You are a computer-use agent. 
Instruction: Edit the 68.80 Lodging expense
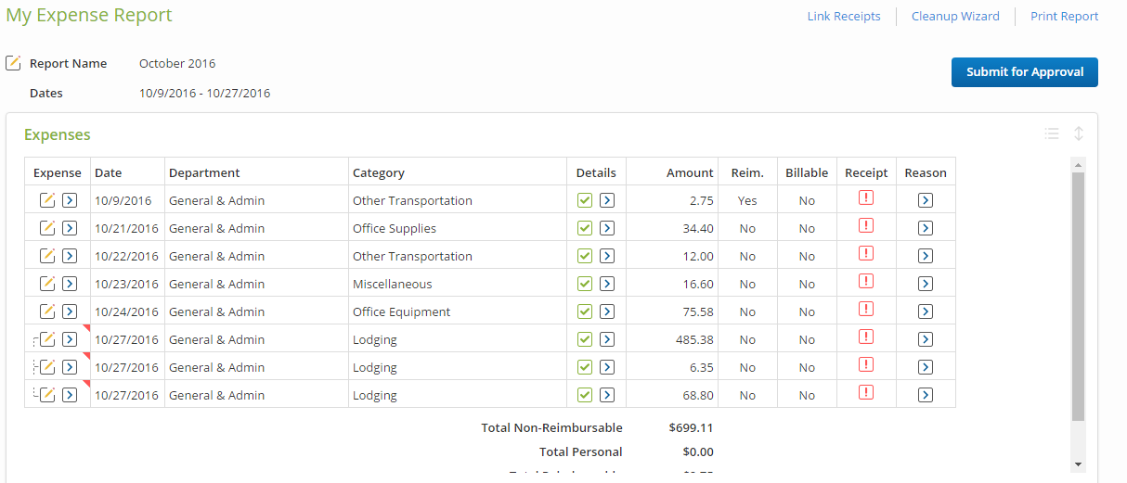click(47, 395)
